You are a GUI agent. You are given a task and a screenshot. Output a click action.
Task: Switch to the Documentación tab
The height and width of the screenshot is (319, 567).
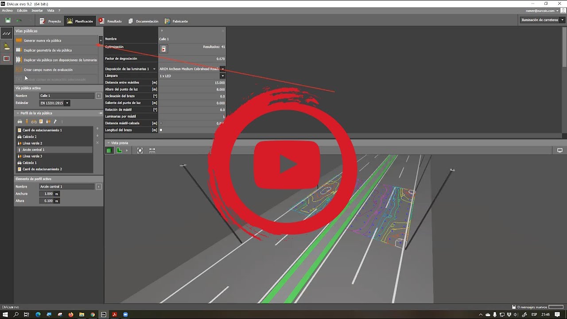pos(143,21)
